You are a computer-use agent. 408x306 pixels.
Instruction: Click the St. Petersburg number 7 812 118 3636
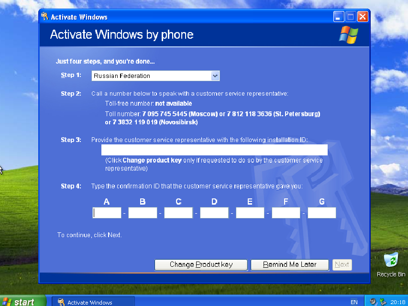point(249,114)
